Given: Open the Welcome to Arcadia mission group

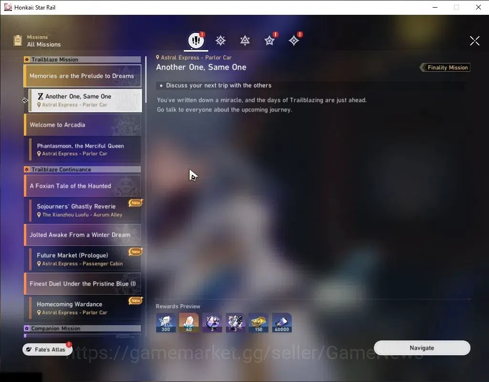Looking at the screenshot, I should [x=83, y=125].
